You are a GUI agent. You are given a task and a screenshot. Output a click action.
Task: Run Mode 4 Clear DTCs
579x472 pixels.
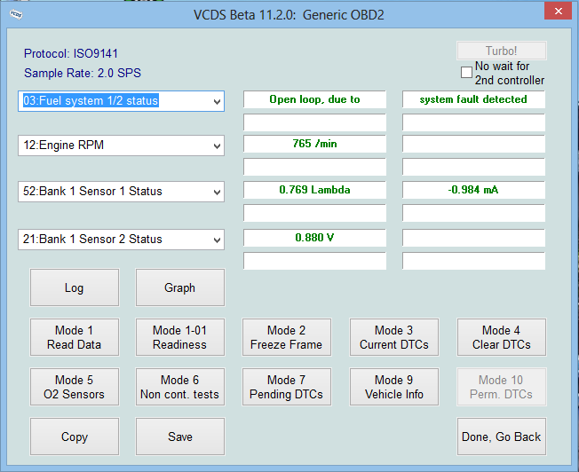pyautogui.click(x=502, y=337)
